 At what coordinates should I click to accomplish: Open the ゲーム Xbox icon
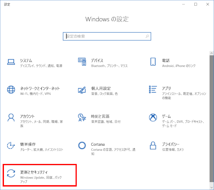(153, 117)
